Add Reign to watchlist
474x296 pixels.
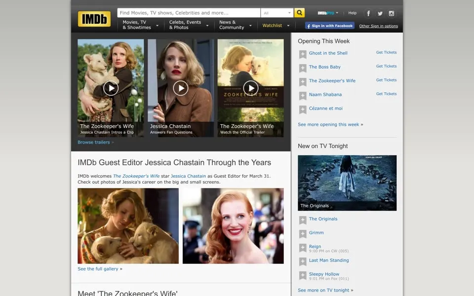(303, 248)
